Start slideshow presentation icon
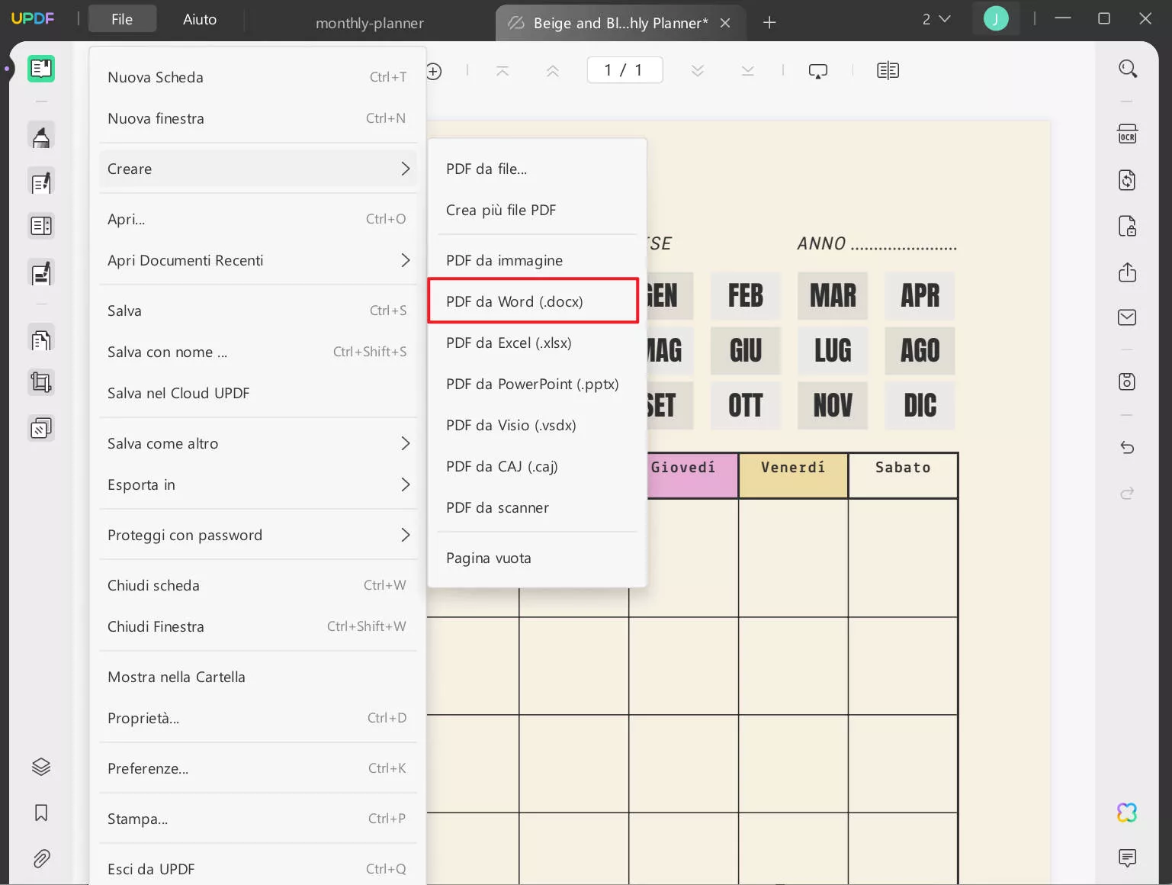This screenshot has height=885, width=1172. 818,71
